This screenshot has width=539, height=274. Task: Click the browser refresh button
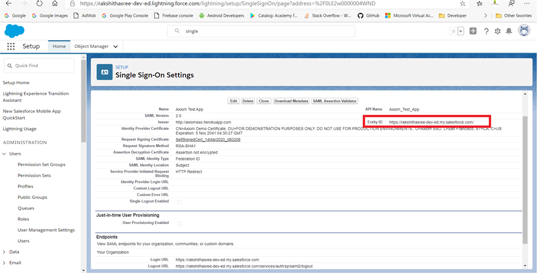[x=39, y=4]
